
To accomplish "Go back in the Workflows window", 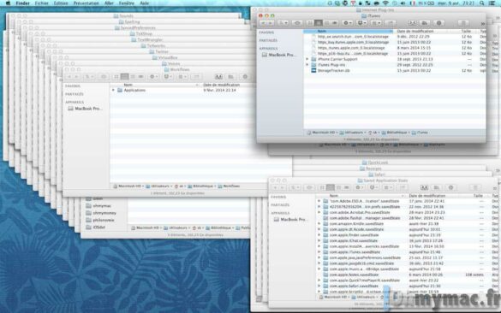I will point(69,77).
